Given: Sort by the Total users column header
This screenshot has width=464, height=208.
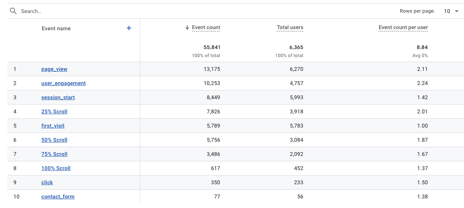Looking at the screenshot, I should [x=290, y=28].
